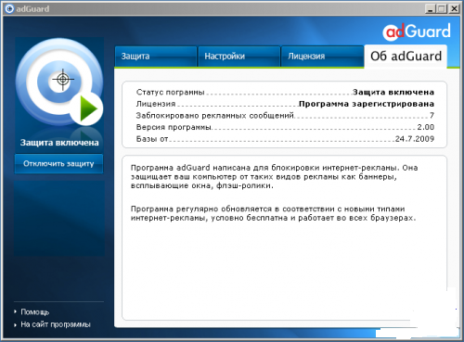Click the Отключить защиту button
The width and height of the screenshot is (464, 342).
pos(58,163)
